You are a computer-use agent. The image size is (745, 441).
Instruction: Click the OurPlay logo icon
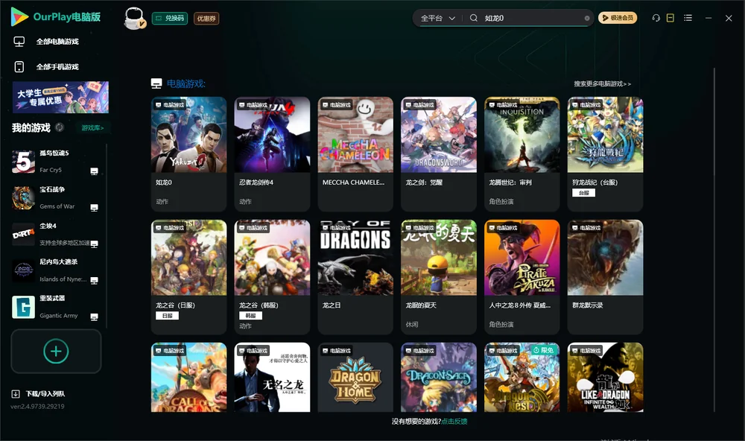pos(19,16)
